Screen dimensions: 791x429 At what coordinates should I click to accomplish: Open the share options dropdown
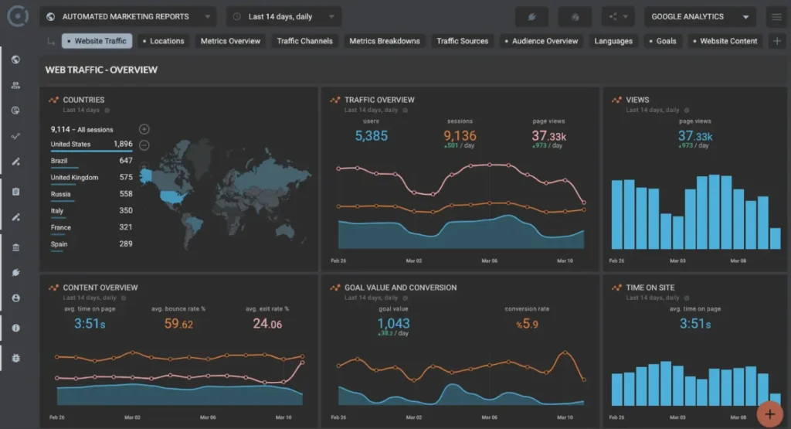[617, 17]
